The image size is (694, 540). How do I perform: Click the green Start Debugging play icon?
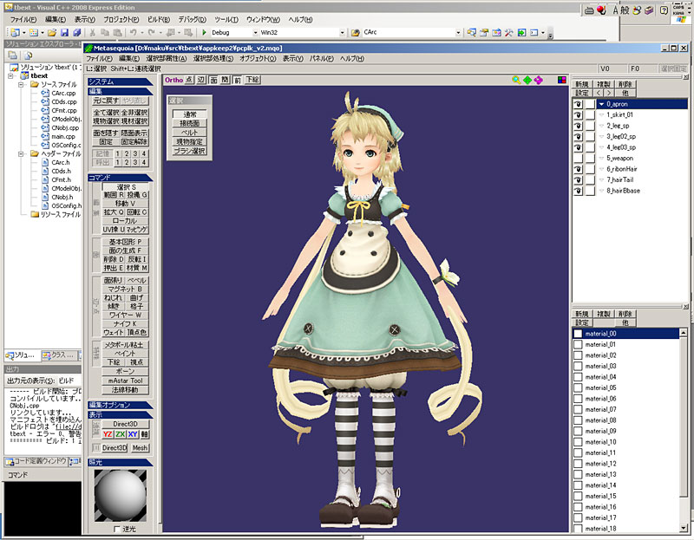click(204, 33)
